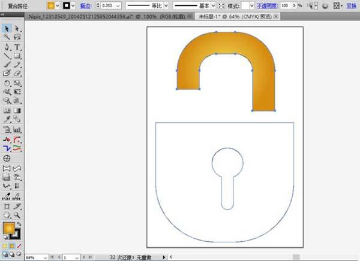Image resolution: width=360 pixels, height=261 pixels.
Task: Open the opacity slider arrow beside 100
Action: point(294,6)
